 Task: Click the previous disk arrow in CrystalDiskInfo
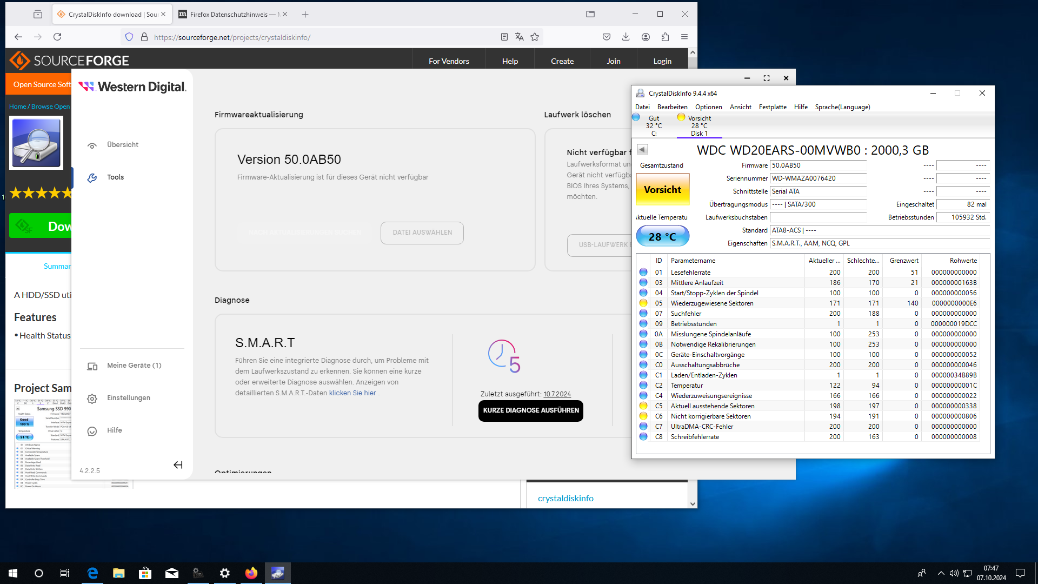[642, 149]
